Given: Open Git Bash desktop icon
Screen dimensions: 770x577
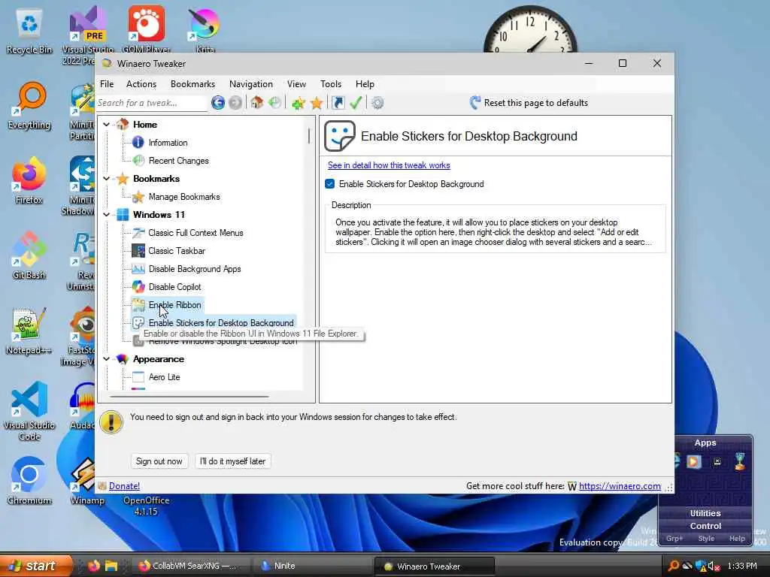Looking at the screenshot, I should pyautogui.click(x=29, y=255).
